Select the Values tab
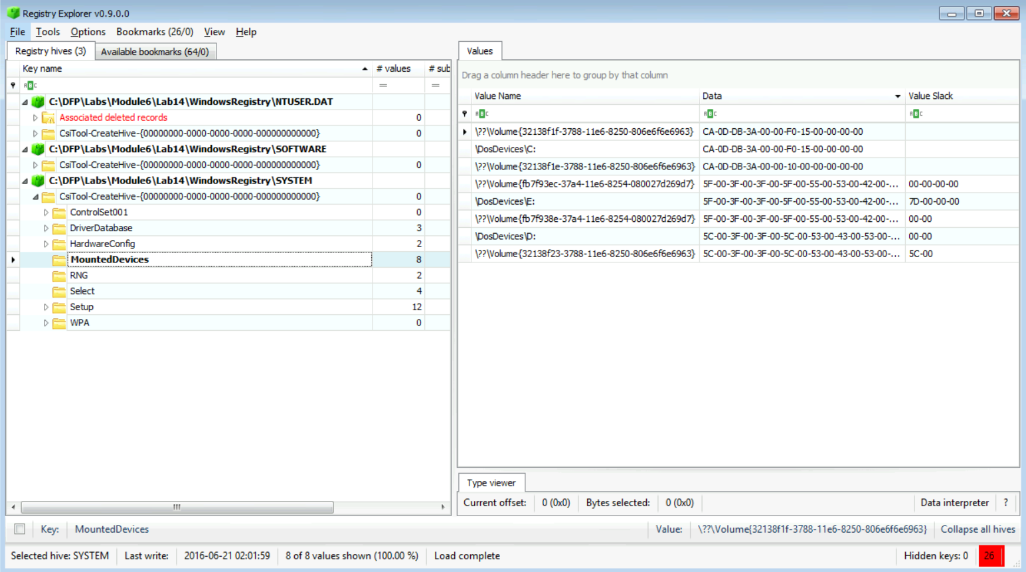 coord(479,51)
